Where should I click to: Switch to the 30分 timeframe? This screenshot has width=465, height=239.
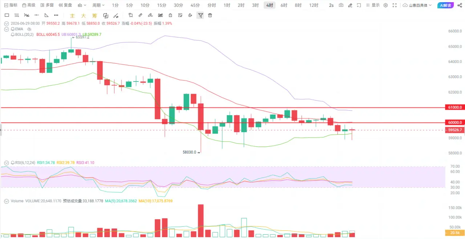click(x=178, y=5)
